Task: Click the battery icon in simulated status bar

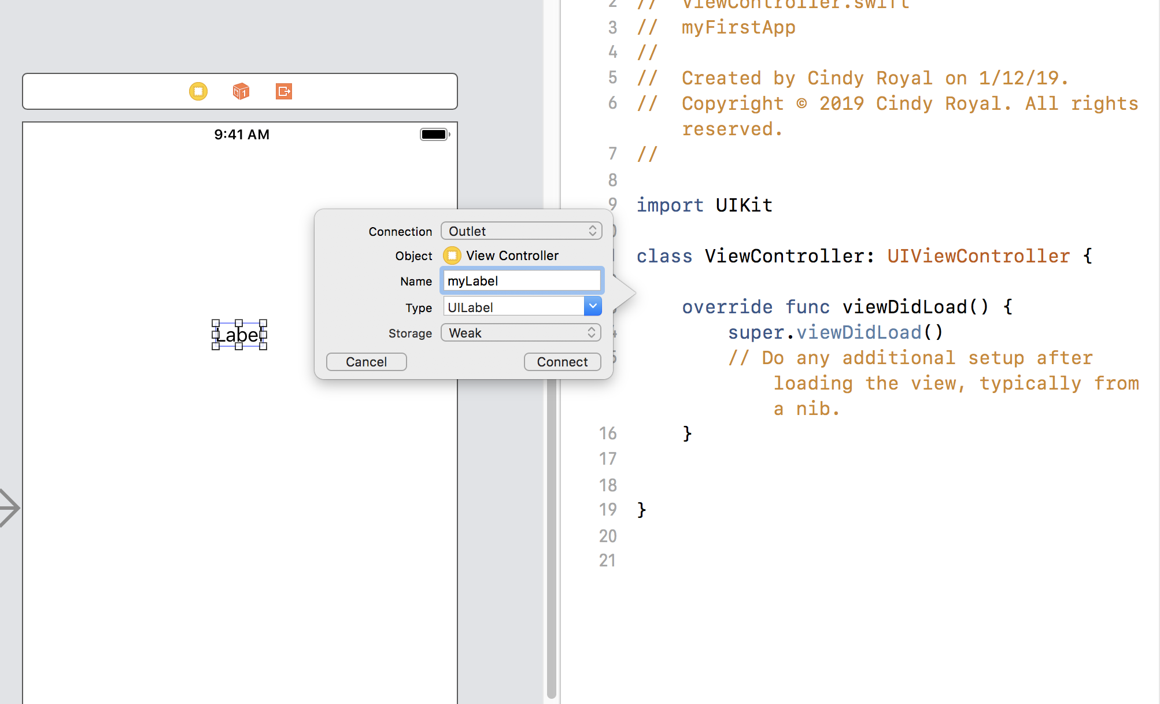Action: click(x=434, y=135)
